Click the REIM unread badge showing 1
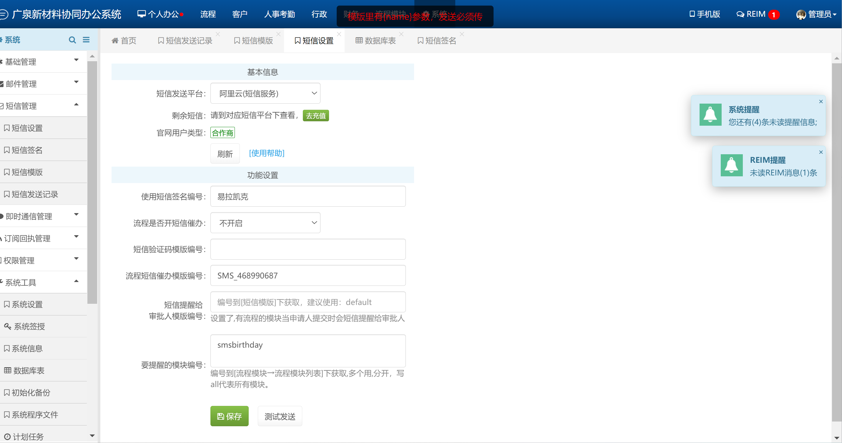The width and height of the screenshot is (842, 443). 774,15
